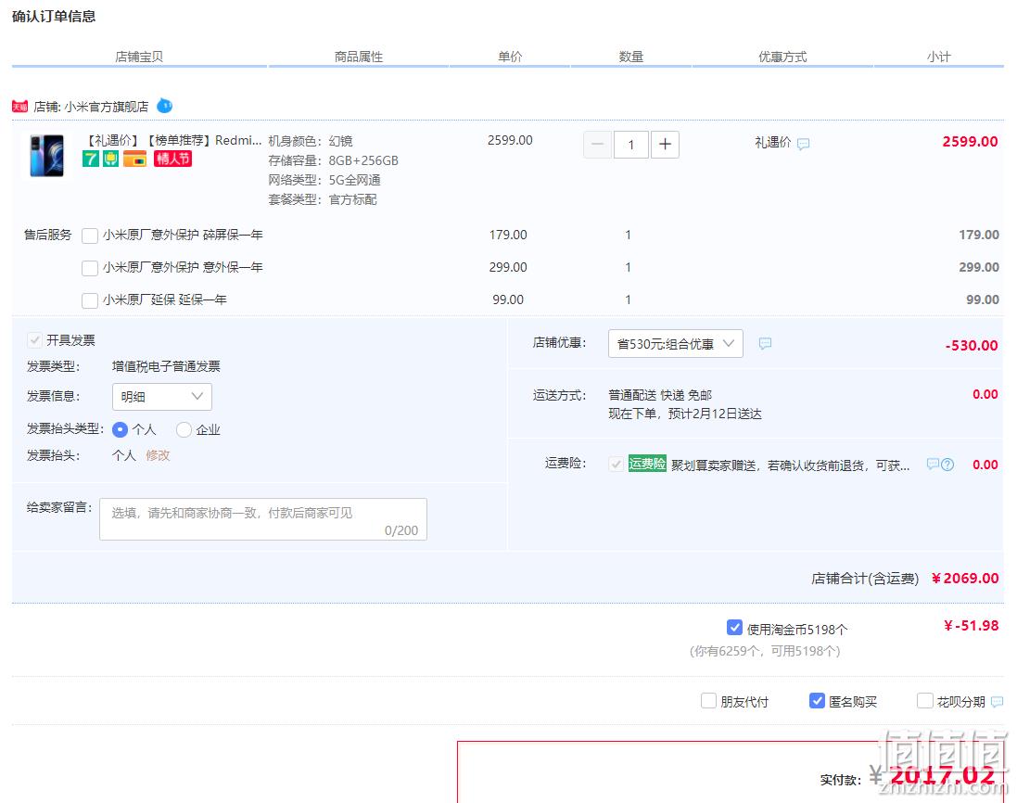
Task: Click the 优惠方式 column header
Action: [782, 57]
